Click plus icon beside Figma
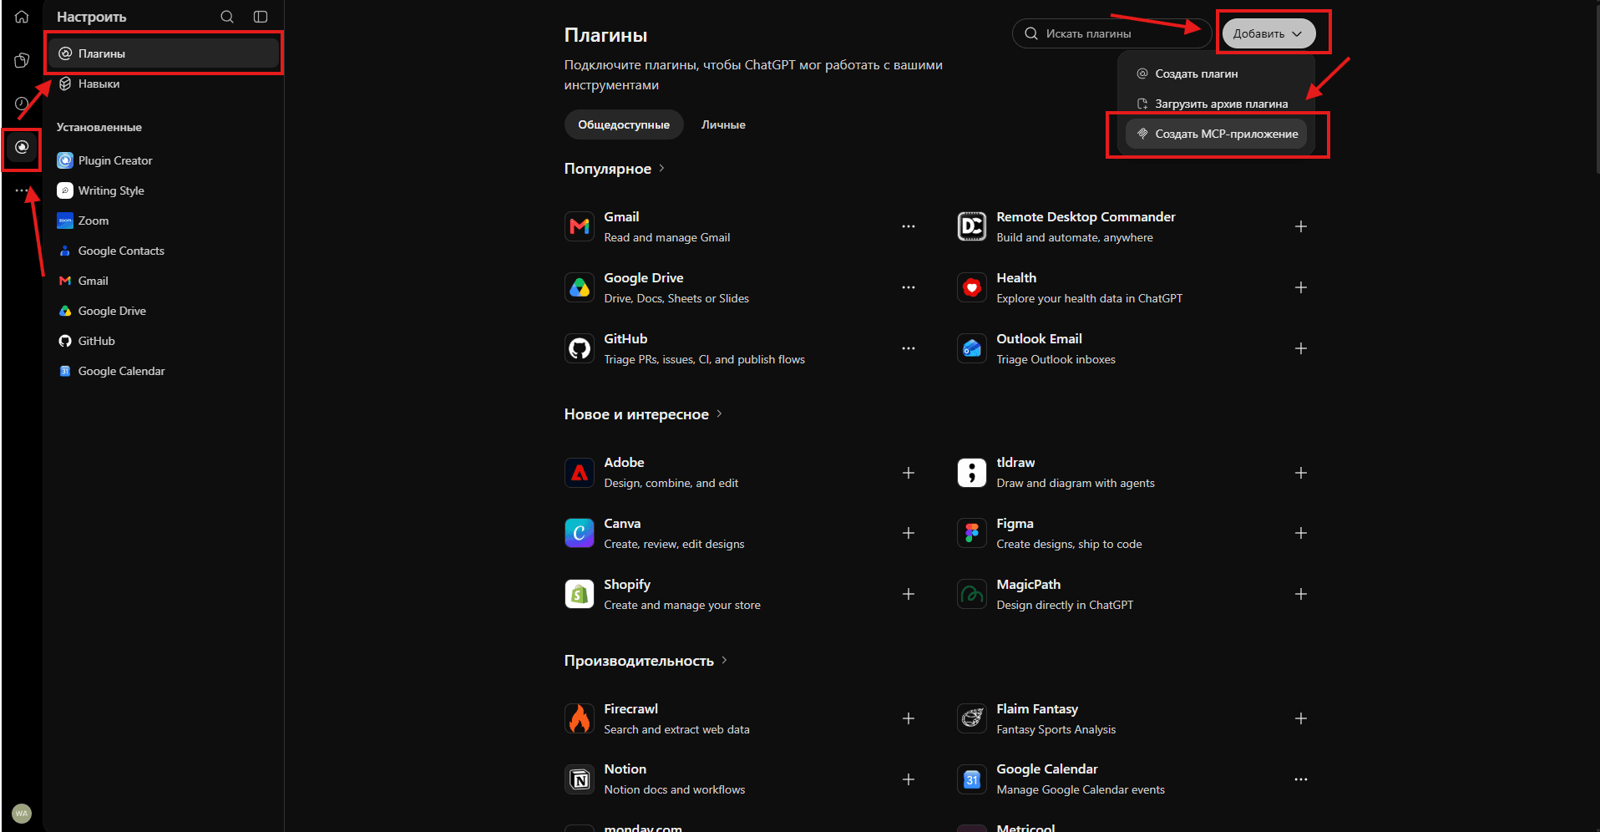1600x832 pixels. 1300,533
